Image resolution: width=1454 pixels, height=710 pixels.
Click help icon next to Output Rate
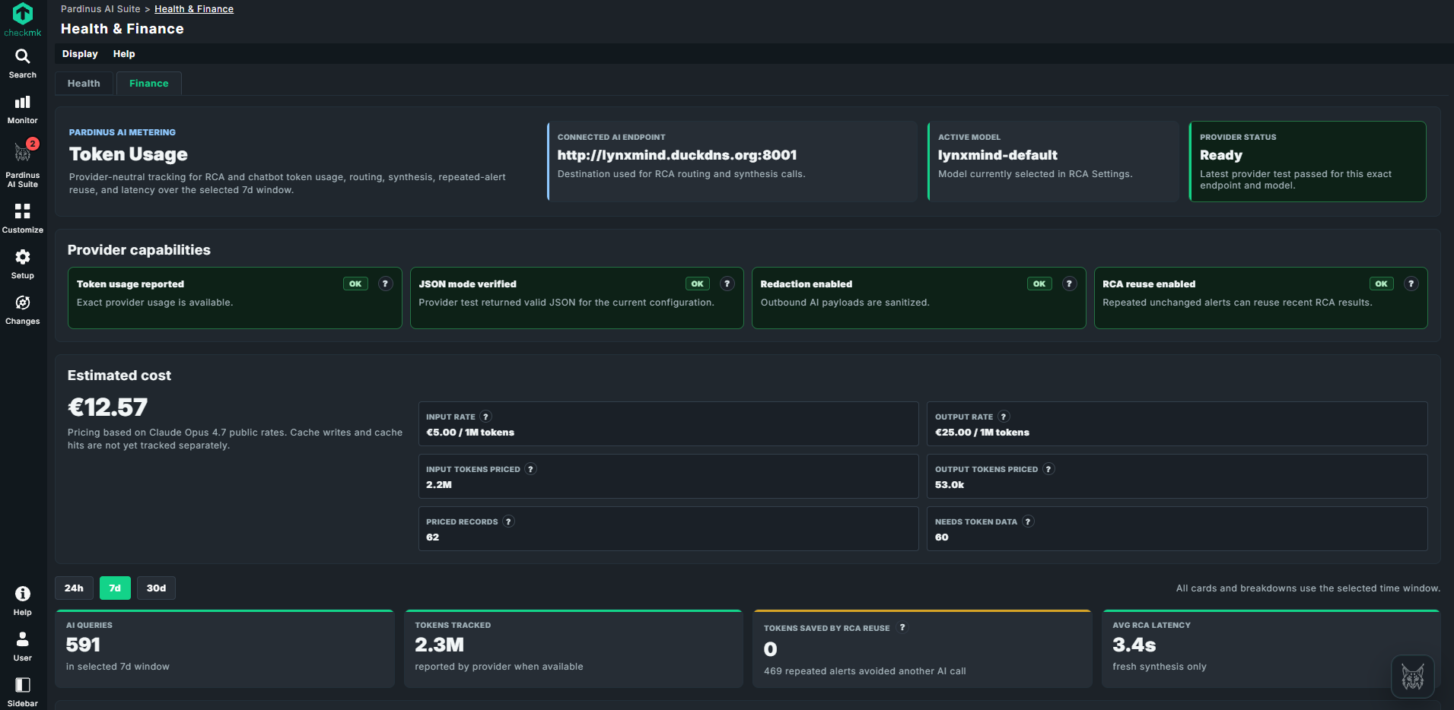pos(1004,417)
